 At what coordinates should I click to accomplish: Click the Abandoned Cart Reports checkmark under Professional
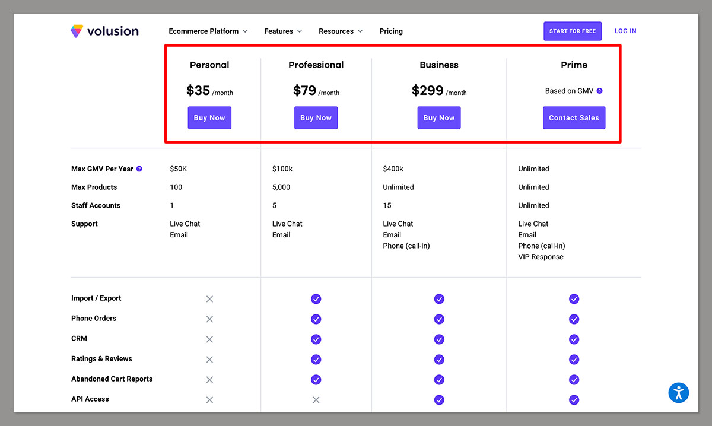(316, 379)
